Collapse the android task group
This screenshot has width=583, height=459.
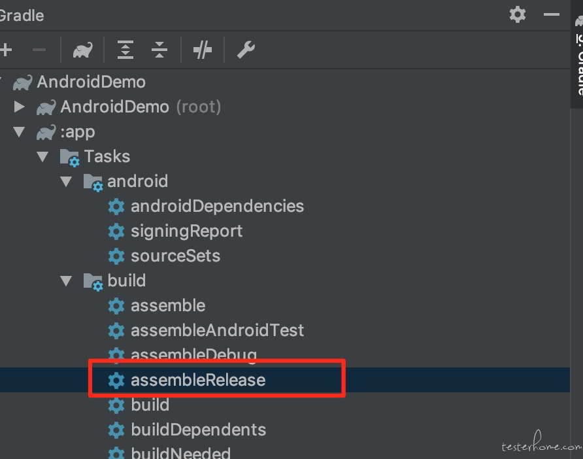click(66, 182)
